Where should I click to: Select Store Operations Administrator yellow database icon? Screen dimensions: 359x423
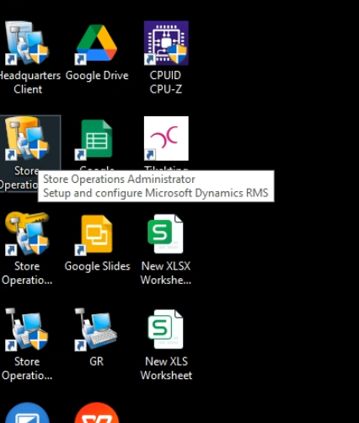coord(27,138)
